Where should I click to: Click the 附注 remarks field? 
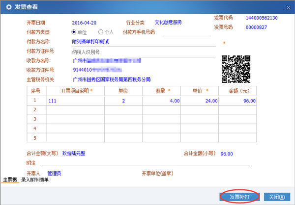147,163
